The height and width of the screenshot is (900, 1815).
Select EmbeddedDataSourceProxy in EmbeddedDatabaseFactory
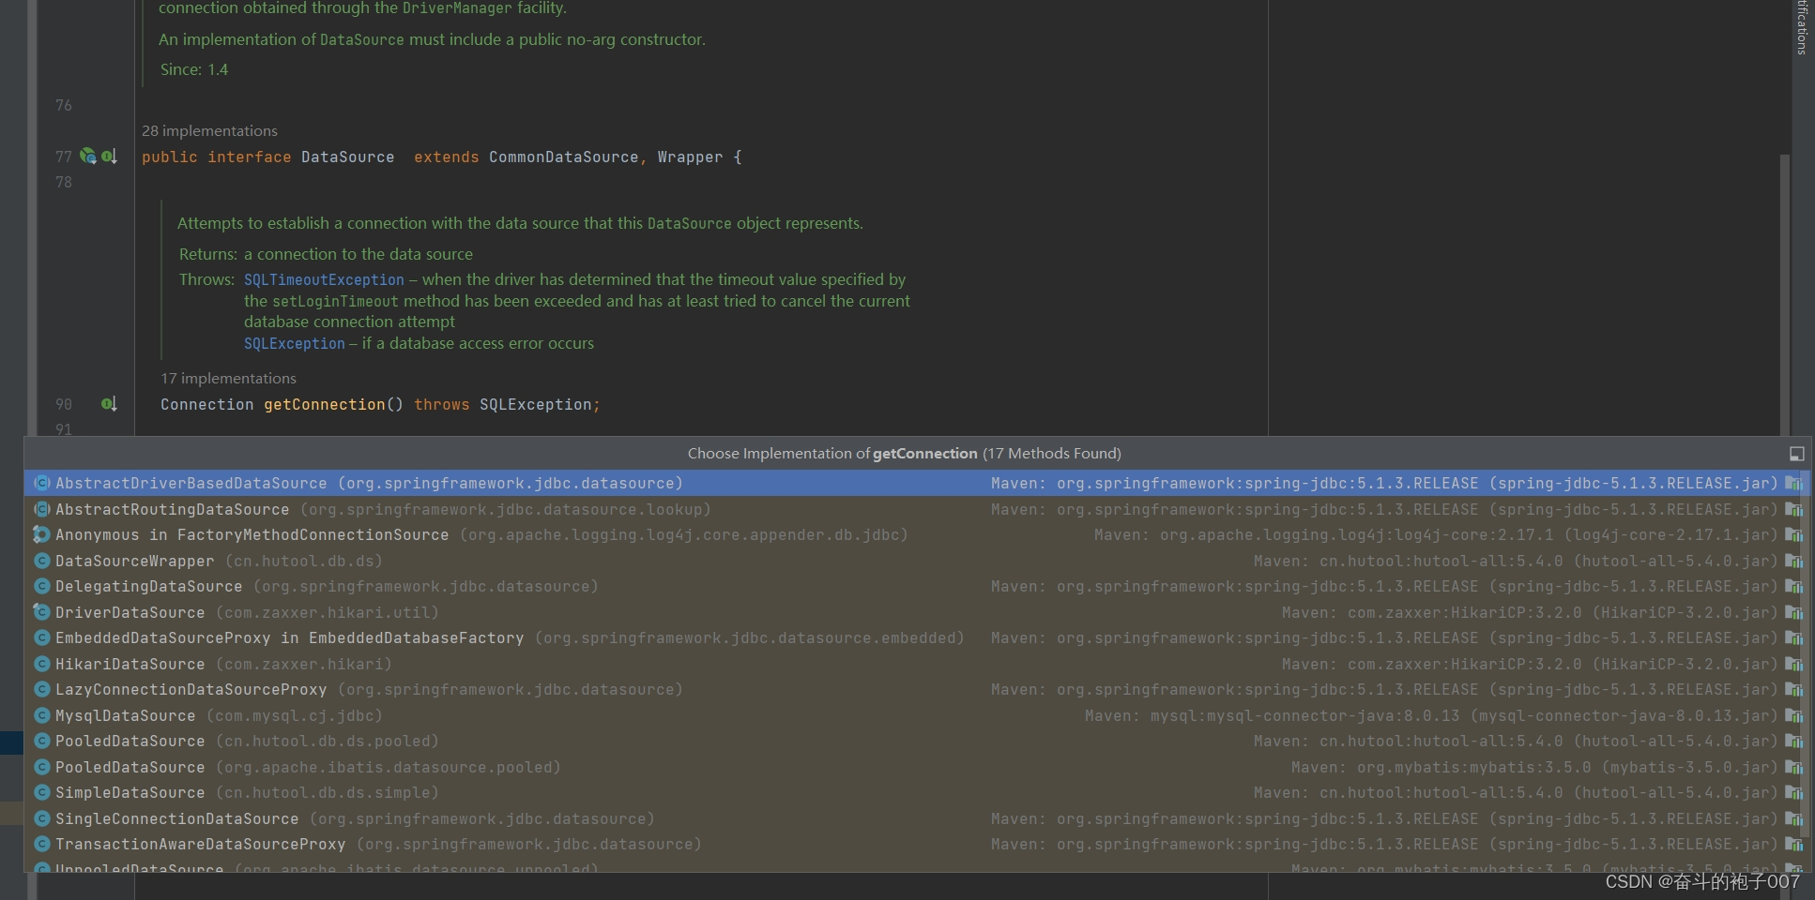click(916, 637)
